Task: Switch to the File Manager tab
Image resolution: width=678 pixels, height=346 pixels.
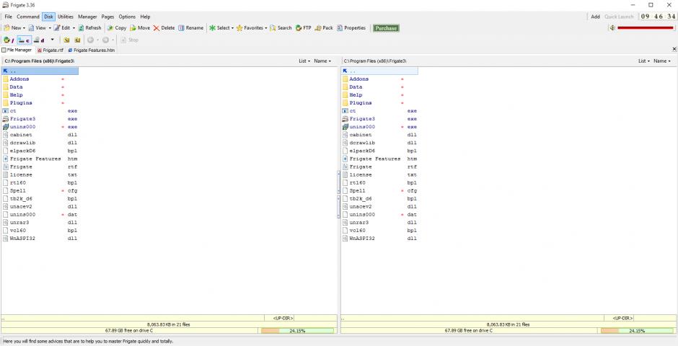Action: pyautogui.click(x=17, y=50)
